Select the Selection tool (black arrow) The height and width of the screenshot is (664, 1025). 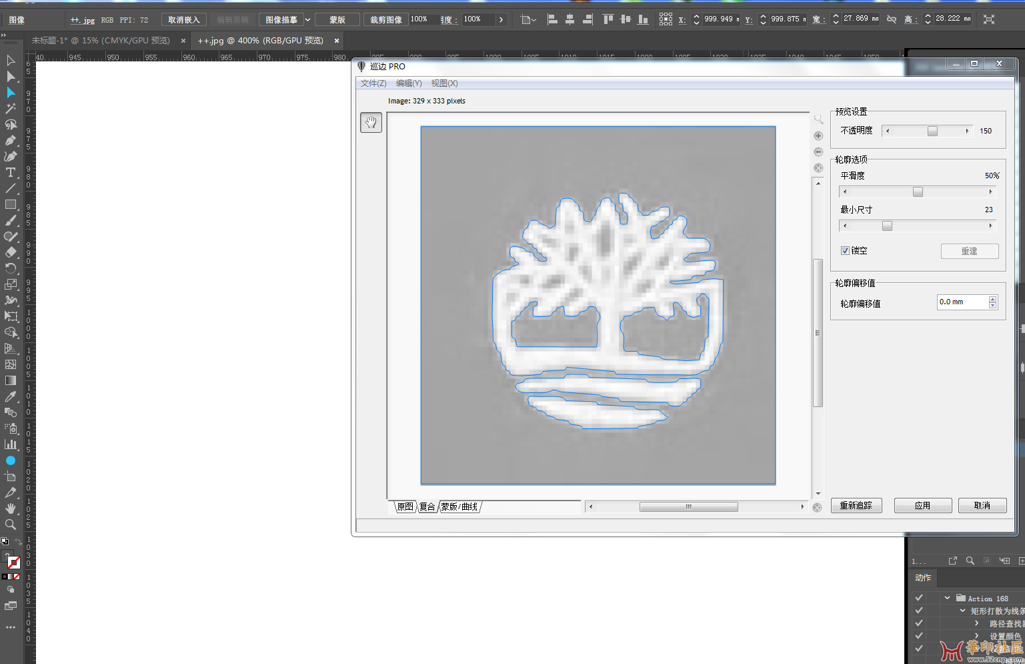[x=11, y=61]
